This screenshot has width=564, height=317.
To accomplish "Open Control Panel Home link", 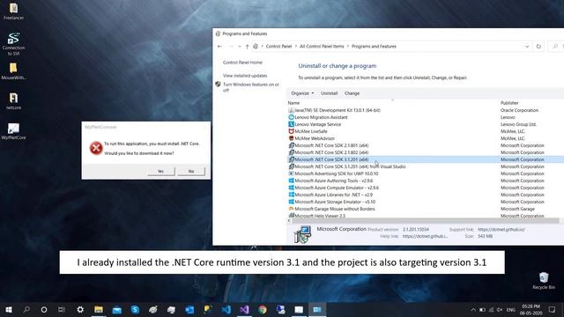I will 242,63.
